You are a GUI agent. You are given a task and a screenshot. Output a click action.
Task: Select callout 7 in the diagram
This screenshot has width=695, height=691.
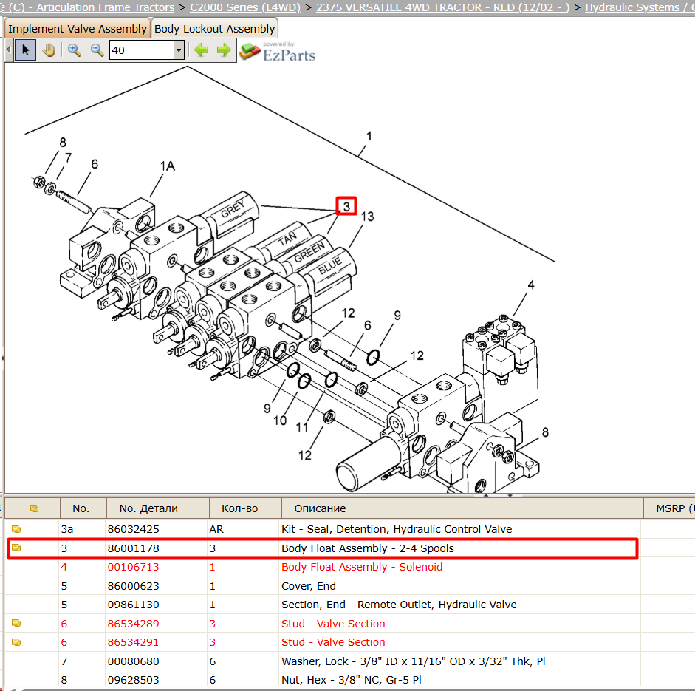[x=68, y=158]
